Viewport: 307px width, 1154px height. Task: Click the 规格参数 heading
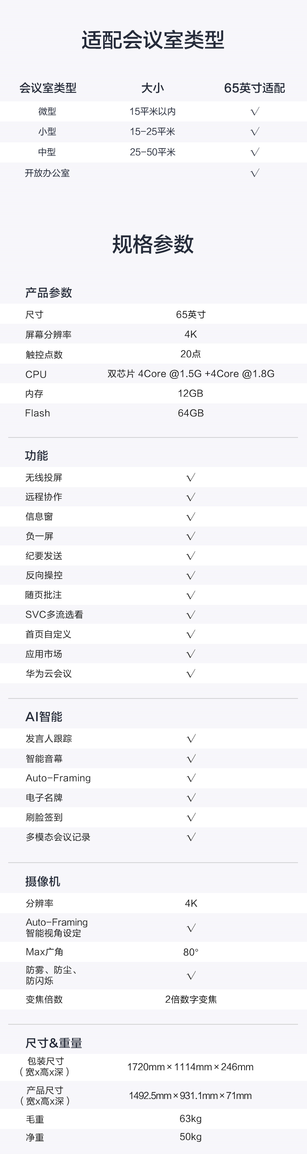tap(153, 245)
